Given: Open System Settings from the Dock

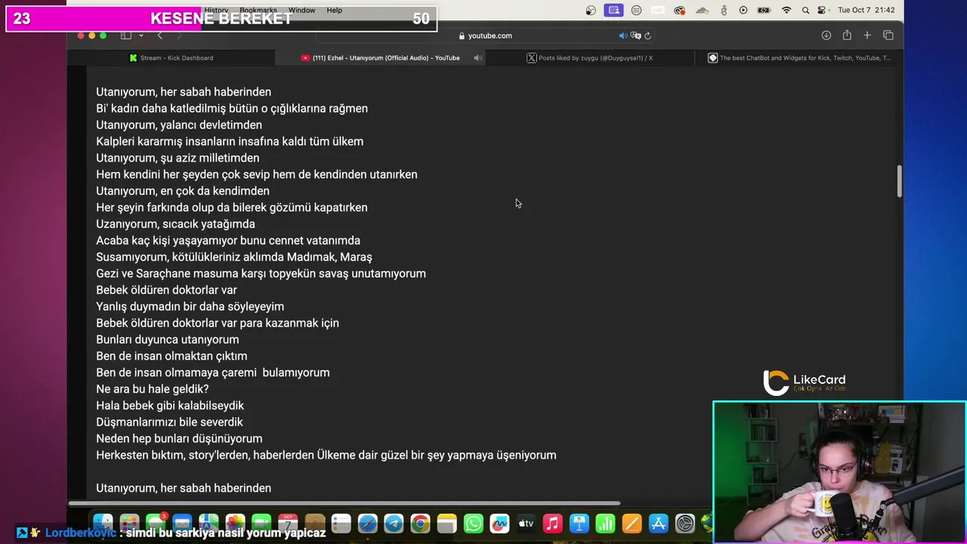Looking at the screenshot, I should coord(684,523).
